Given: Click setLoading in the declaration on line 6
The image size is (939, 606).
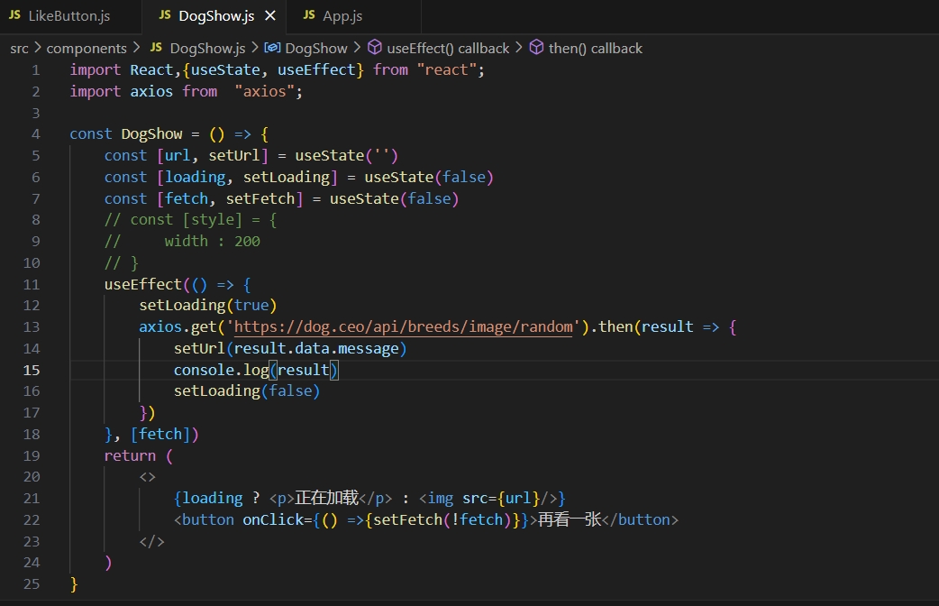Looking at the screenshot, I should point(287,178).
